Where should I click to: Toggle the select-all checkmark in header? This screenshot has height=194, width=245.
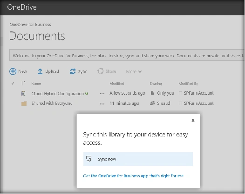(13, 84)
